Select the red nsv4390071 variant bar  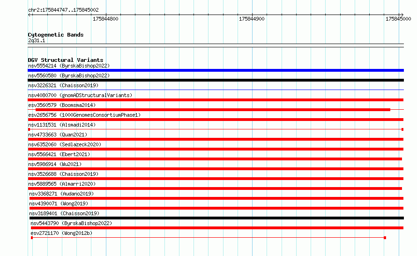coord(216,208)
